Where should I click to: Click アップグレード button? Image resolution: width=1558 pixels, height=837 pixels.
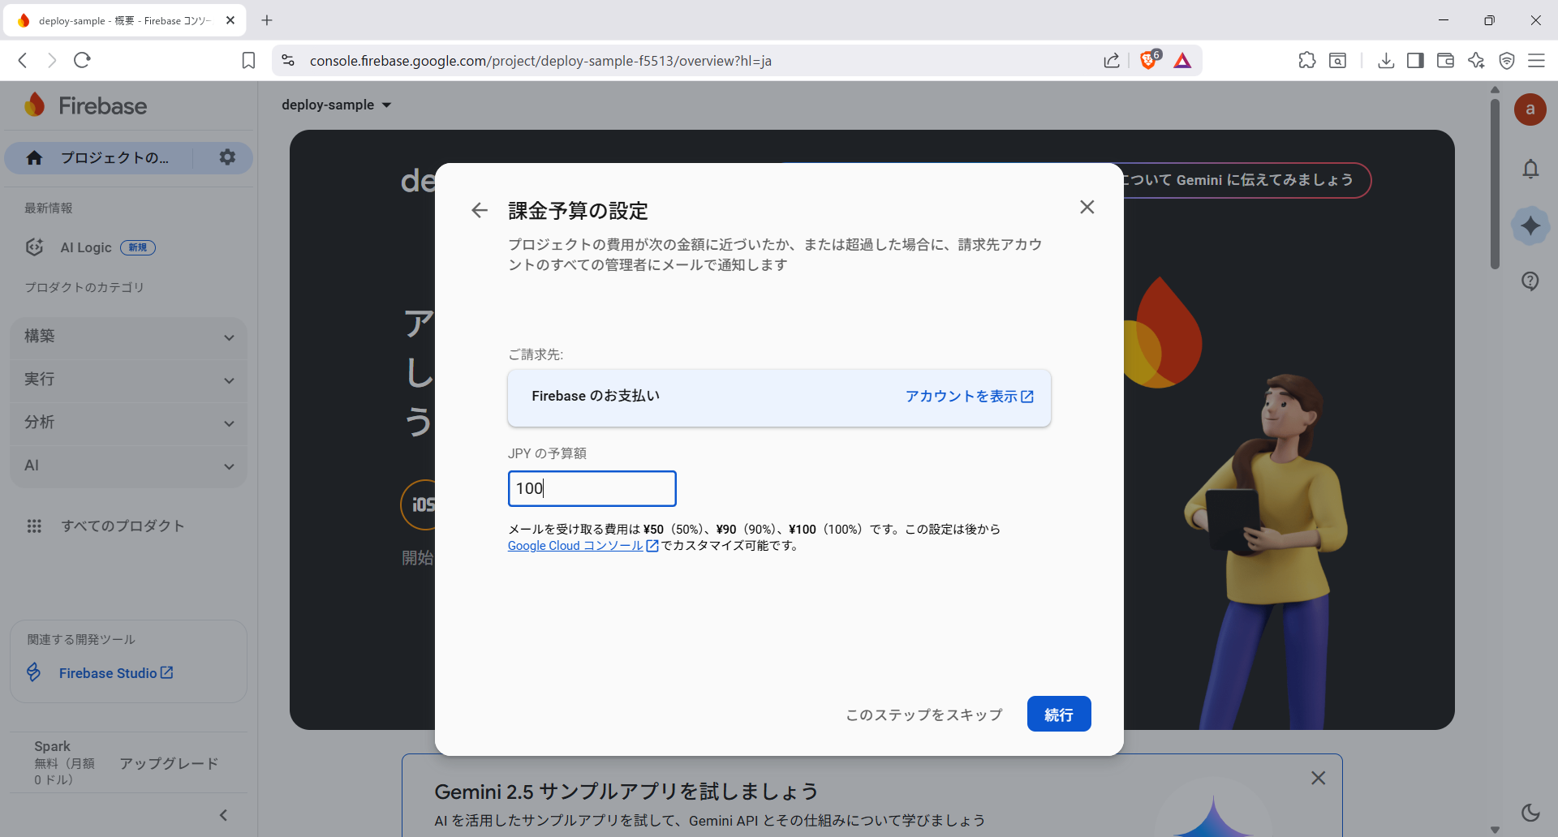click(169, 763)
